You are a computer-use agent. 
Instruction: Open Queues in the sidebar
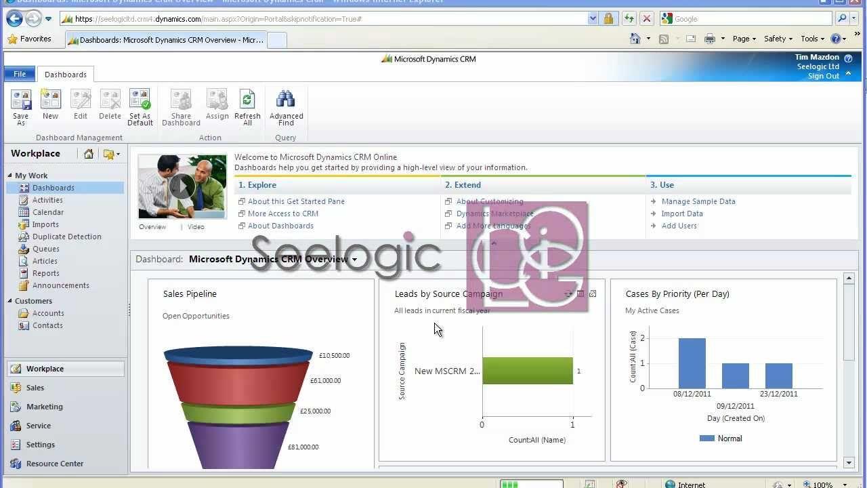[x=46, y=249]
